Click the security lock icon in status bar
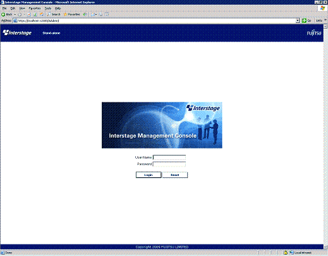The width and height of the screenshot is (328, 256). [x=286, y=253]
